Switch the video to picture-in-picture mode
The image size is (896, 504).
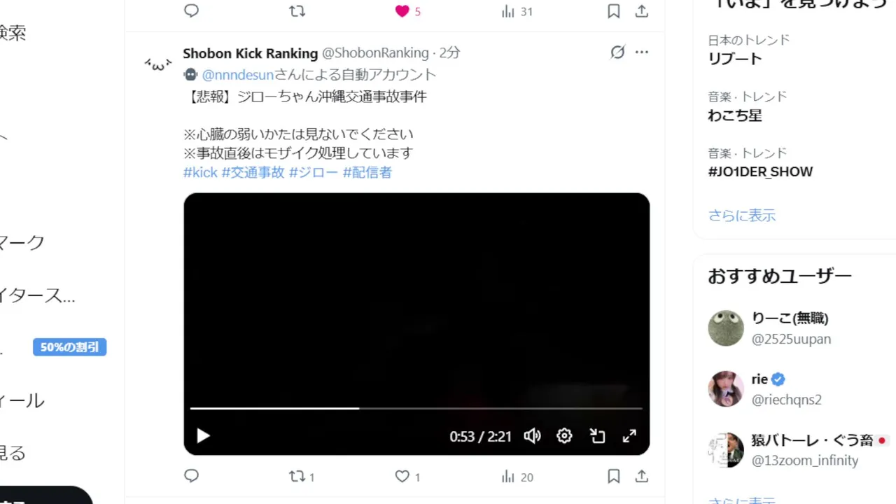point(597,436)
